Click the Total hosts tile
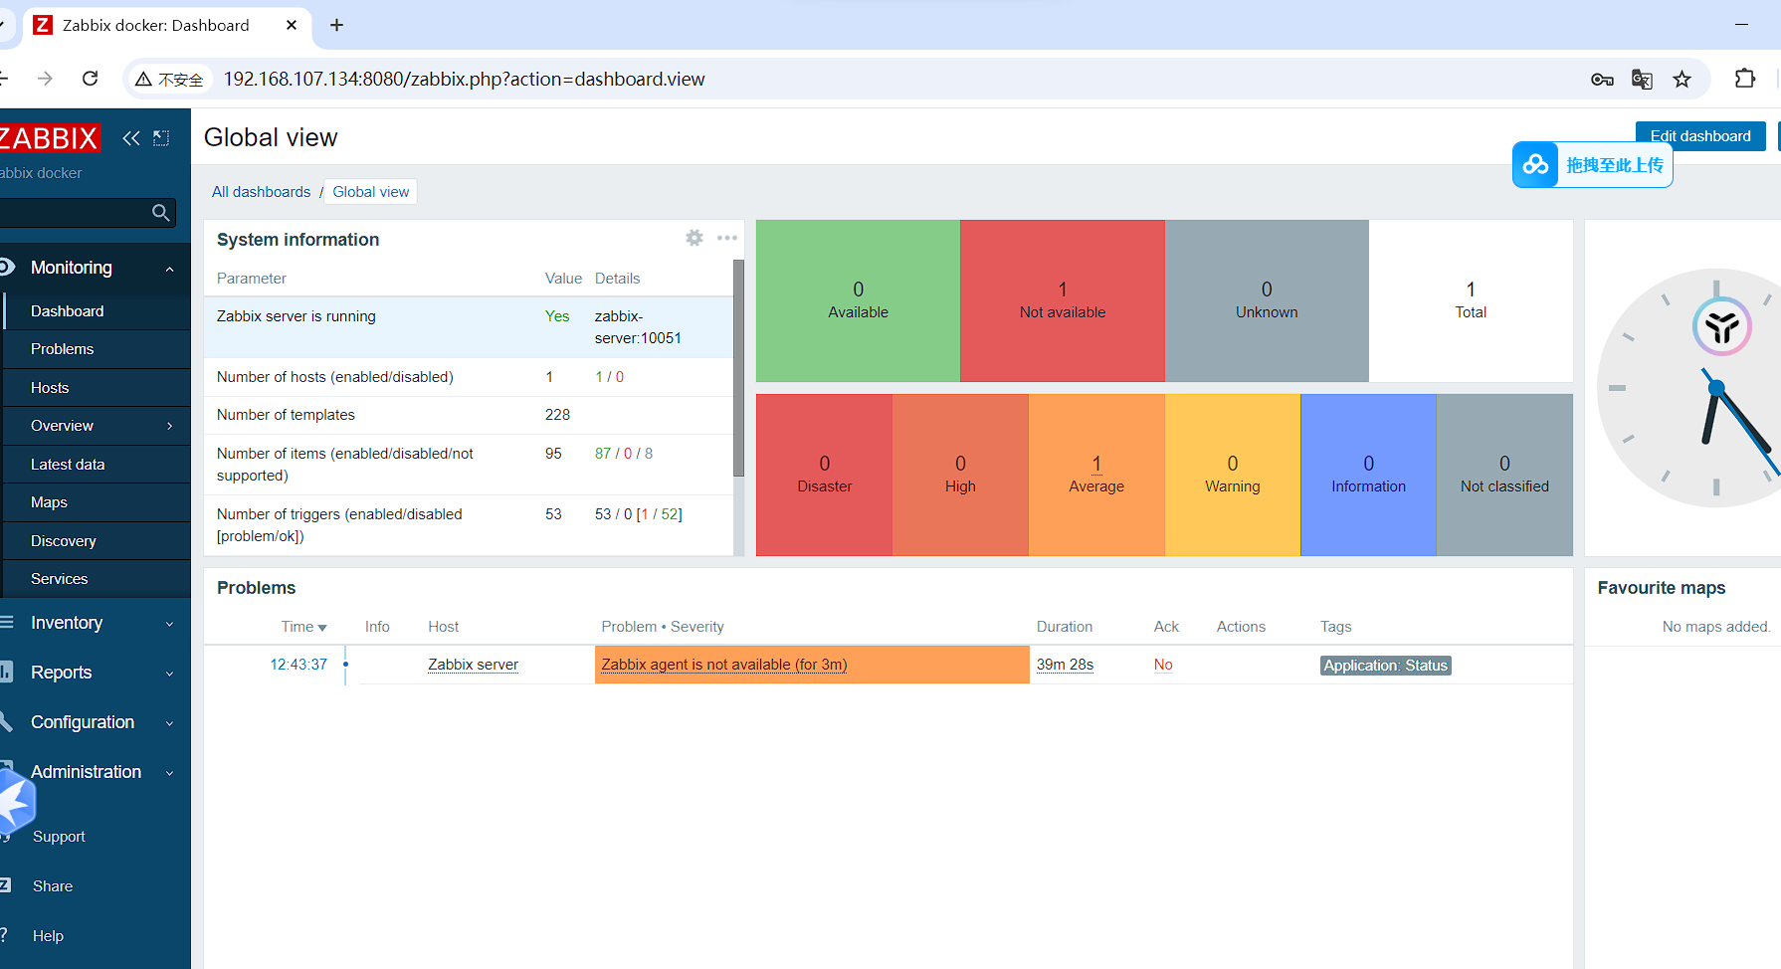 [1471, 300]
